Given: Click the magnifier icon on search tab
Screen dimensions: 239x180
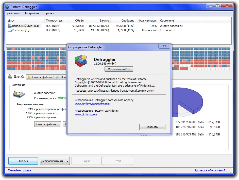Looking at the screenshot, I should (57, 77).
